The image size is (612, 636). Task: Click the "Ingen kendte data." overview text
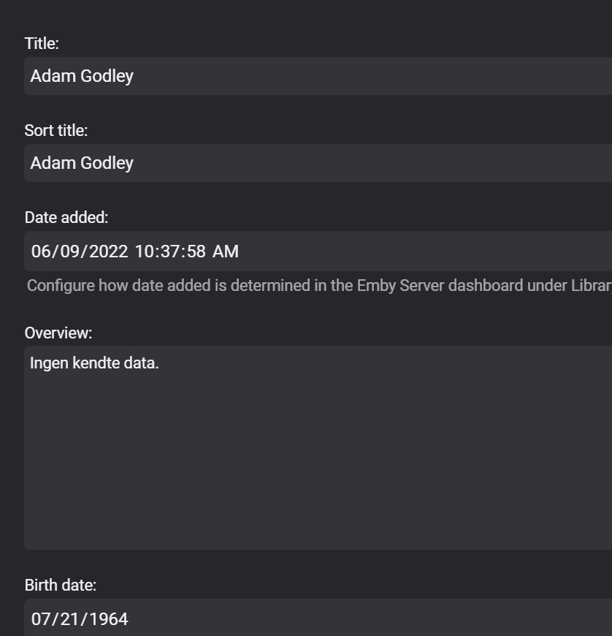[x=94, y=363]
